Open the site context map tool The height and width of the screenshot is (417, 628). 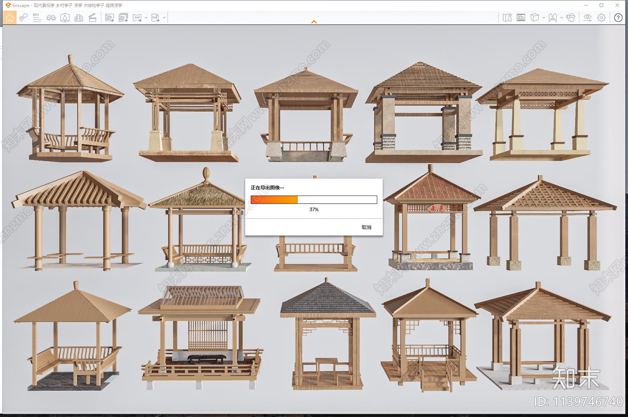point(65,18)
